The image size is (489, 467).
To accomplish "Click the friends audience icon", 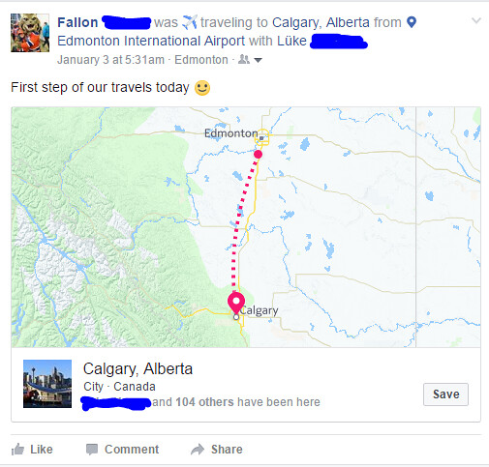I will click(244, 59).
